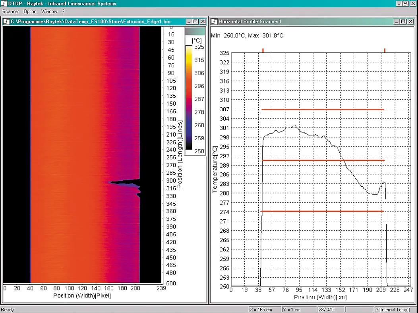Image resolution: width=418 pixels, height=313 pixels.
Task: Click the Extrusion_Edge1.bin window system icon
Action: click(6, 21)
